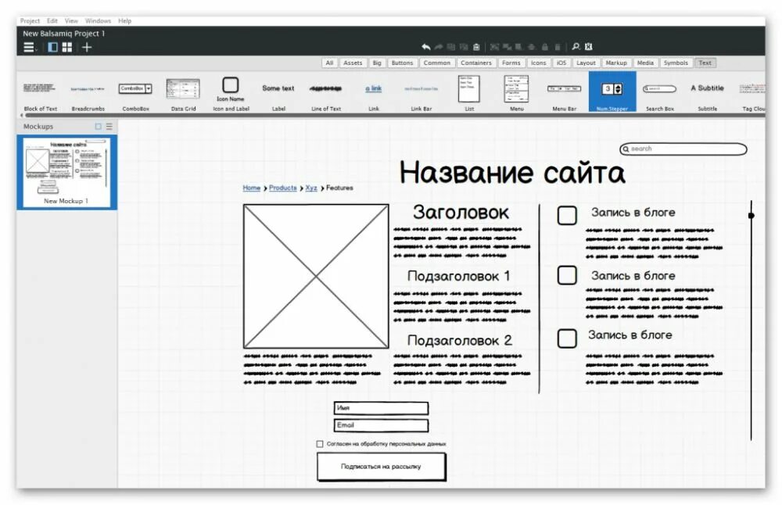The image size is (782, 505).
Task: Select the Search Box control in library
Action: pos(660,93)
